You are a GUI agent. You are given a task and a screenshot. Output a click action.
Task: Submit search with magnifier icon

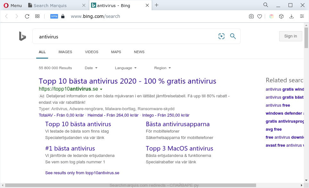coord(233,36)
